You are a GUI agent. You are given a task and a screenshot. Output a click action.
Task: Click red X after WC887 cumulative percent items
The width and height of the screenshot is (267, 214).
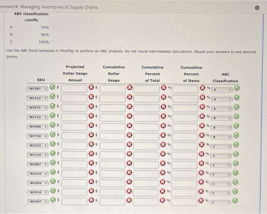201,163
